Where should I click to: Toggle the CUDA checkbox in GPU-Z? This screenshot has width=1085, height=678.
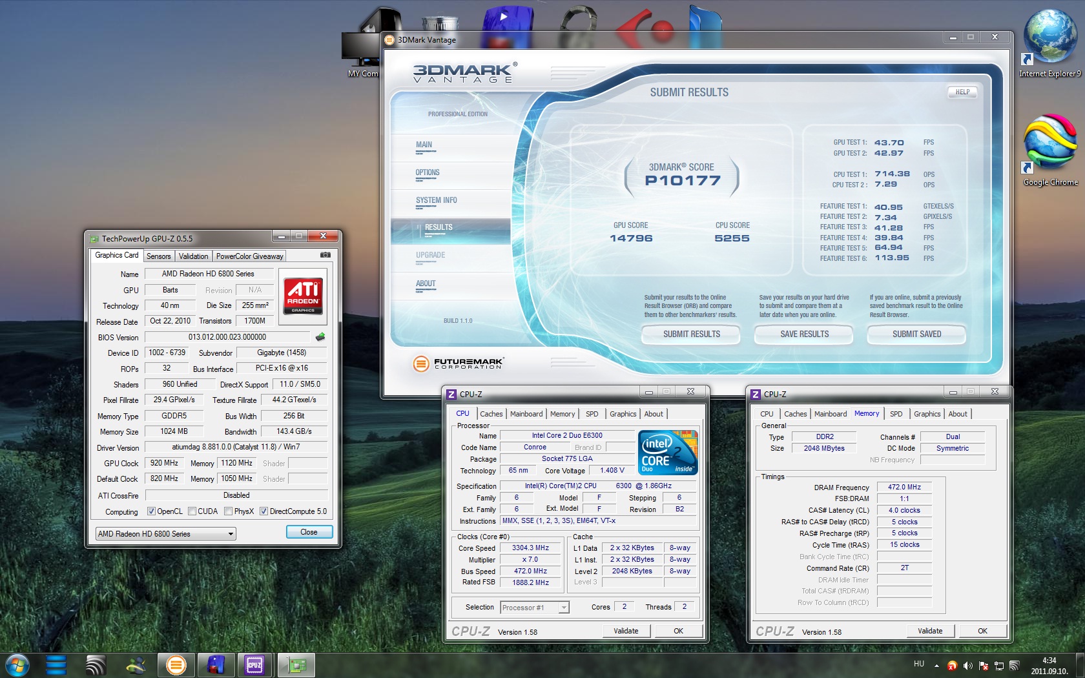[192, 511]
